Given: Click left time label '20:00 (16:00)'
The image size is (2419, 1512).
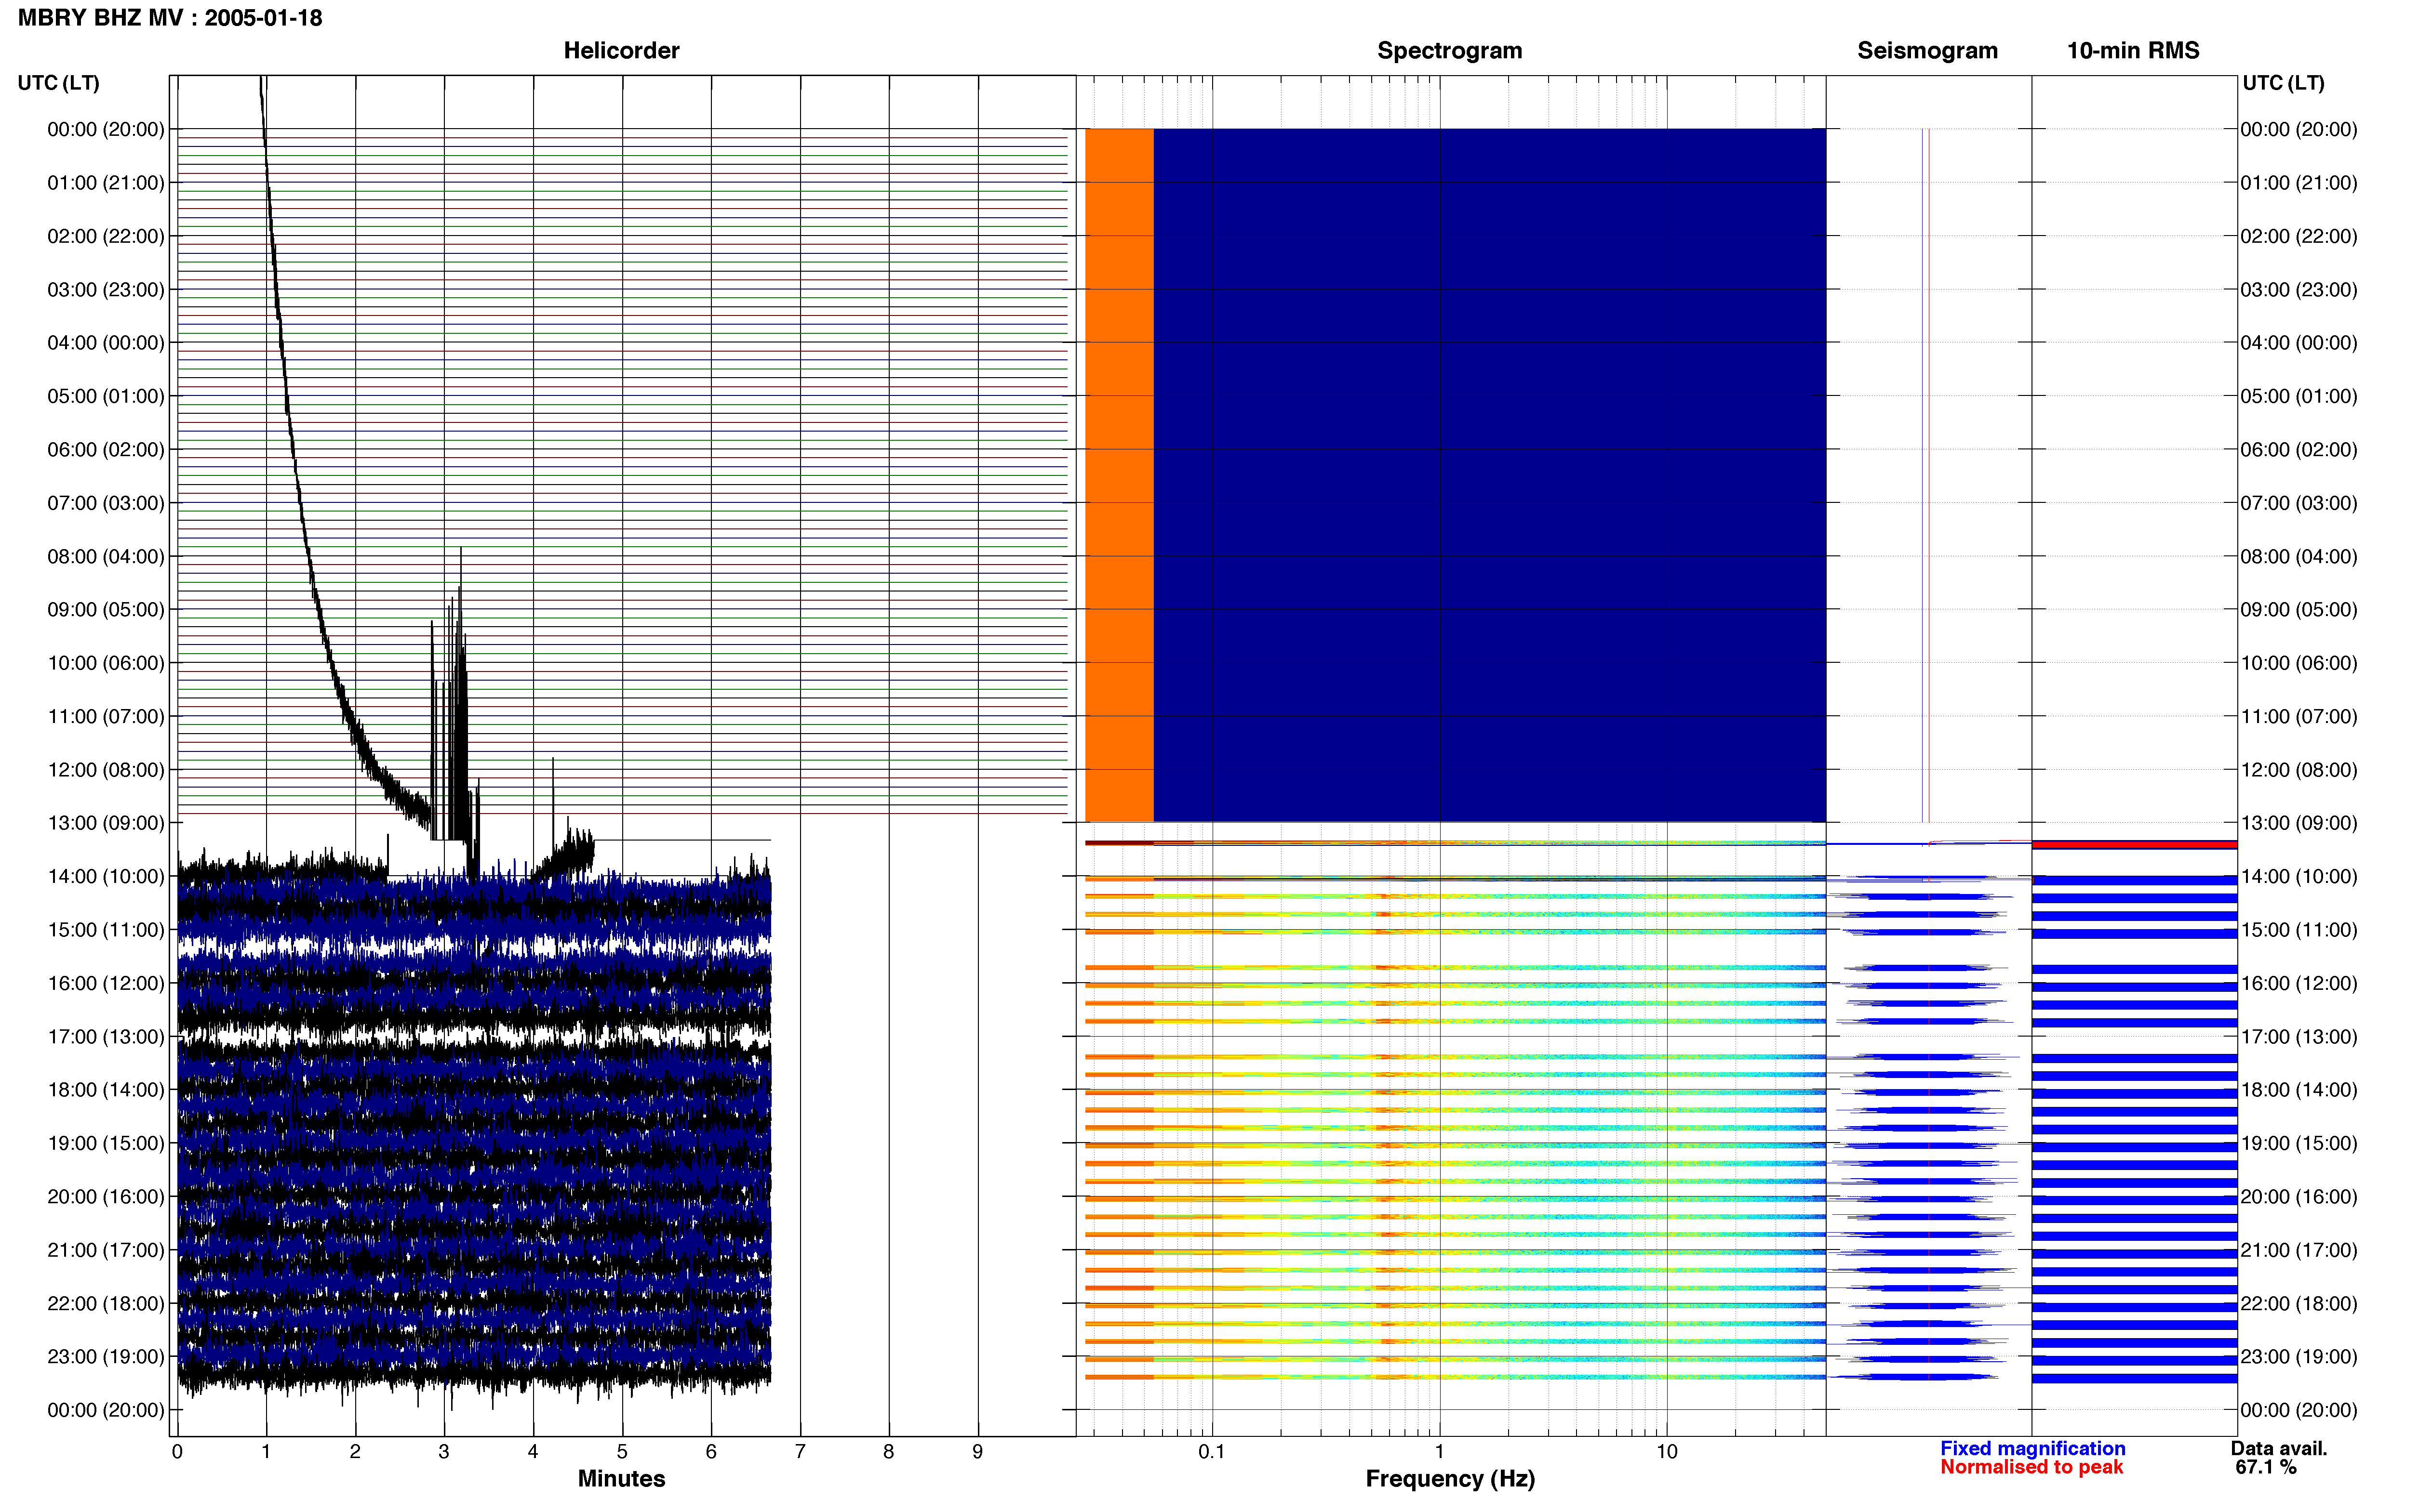Looking at the screenshot, I should 106,1196.
